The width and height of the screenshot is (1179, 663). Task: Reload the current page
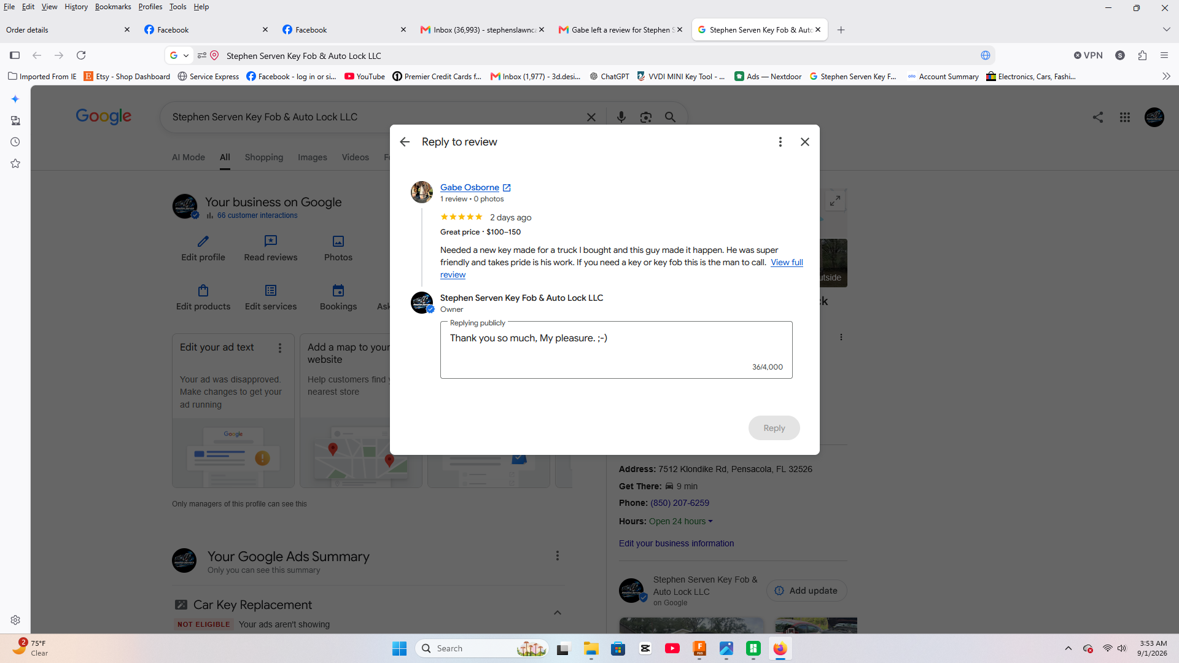[81, 55]
